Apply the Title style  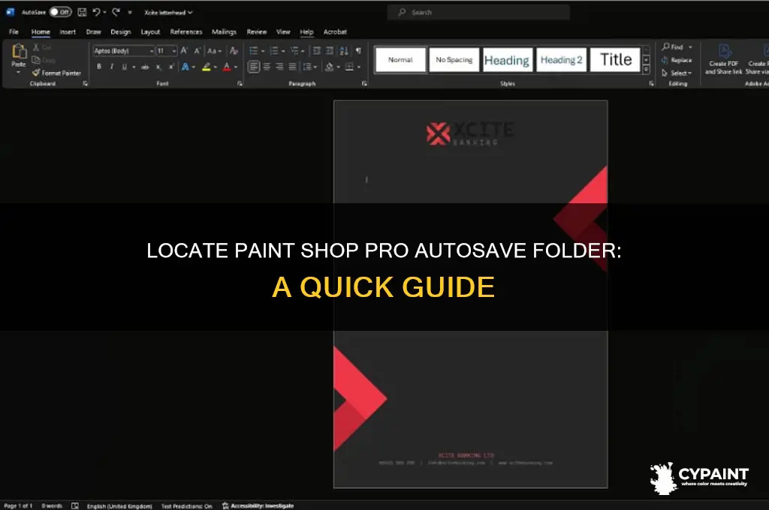pyautogui.click(x=616, y=60)
